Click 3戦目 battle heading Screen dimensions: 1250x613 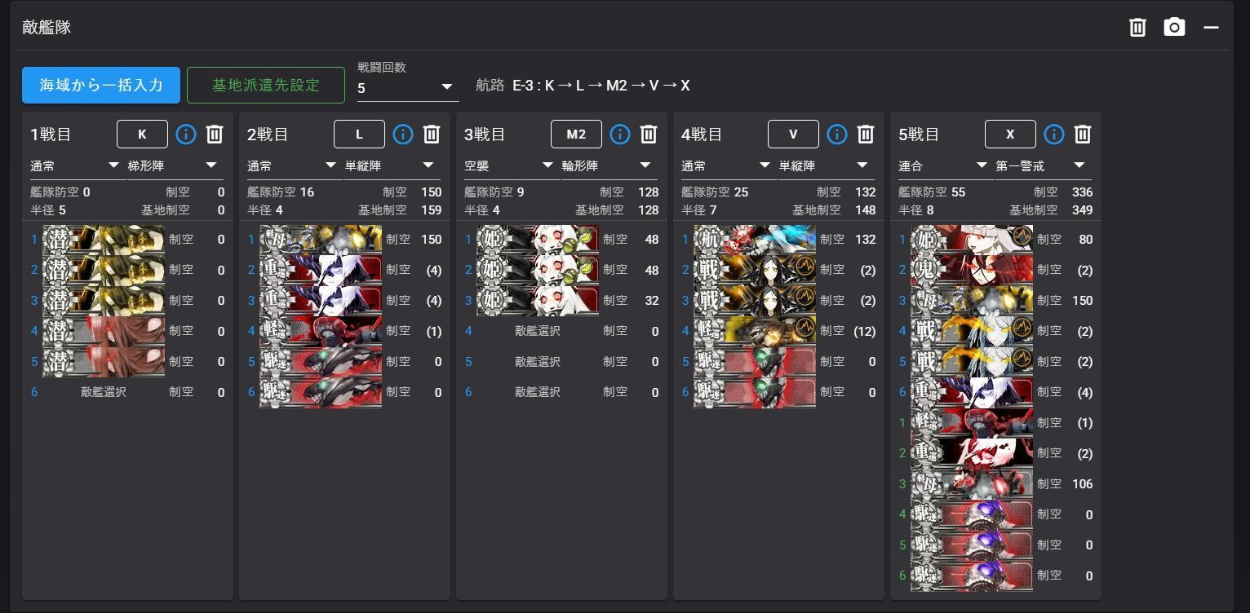pyautogui.click(x=485, y=135)
